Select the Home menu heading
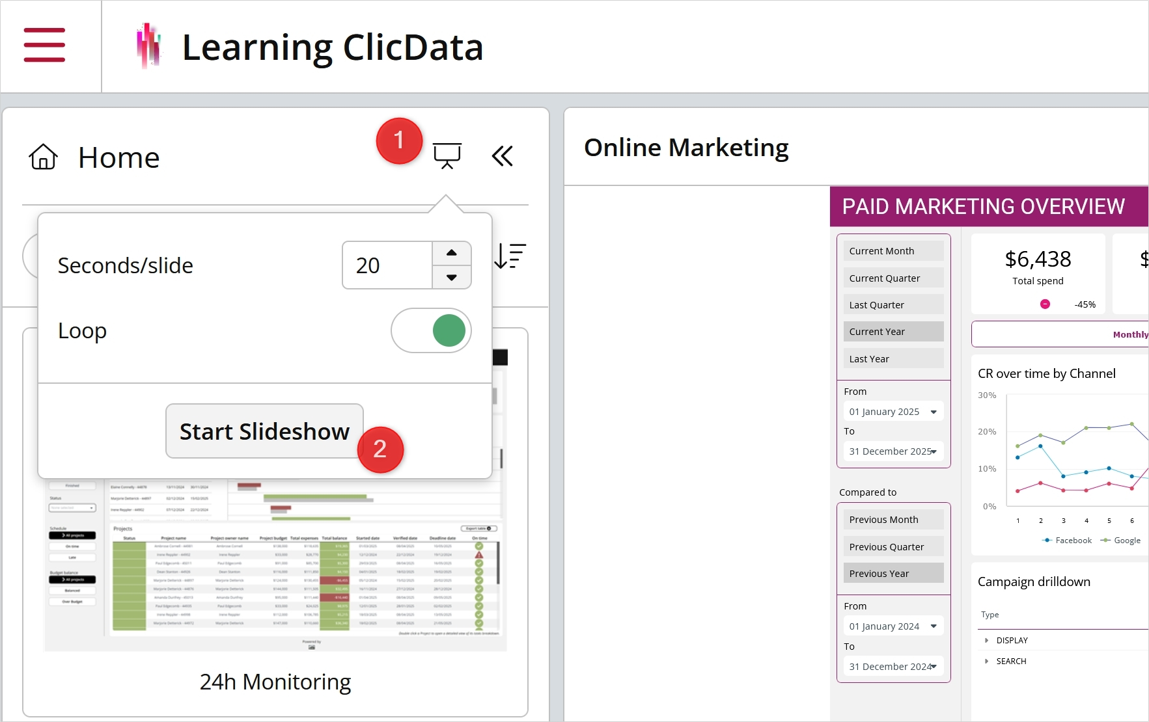Image resolution: width=1149 pixels, height=722 pixels. (118, 156)
